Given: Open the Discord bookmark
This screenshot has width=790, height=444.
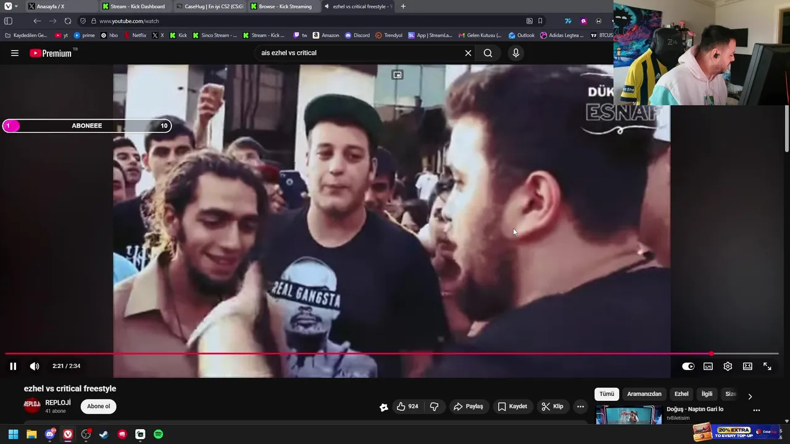Looking at the screenshot, I should (357, 35).
